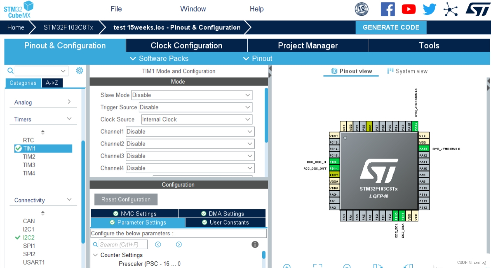The height and width of the screenshot is (268, 491).
Task: Select the VBAT pin on the chip
Action: (x=334, y=136)
